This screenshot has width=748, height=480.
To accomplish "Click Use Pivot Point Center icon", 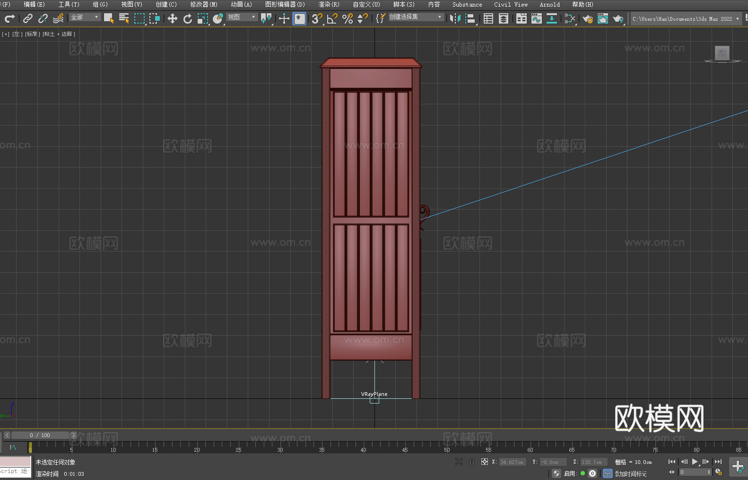I will pos(266,18).
